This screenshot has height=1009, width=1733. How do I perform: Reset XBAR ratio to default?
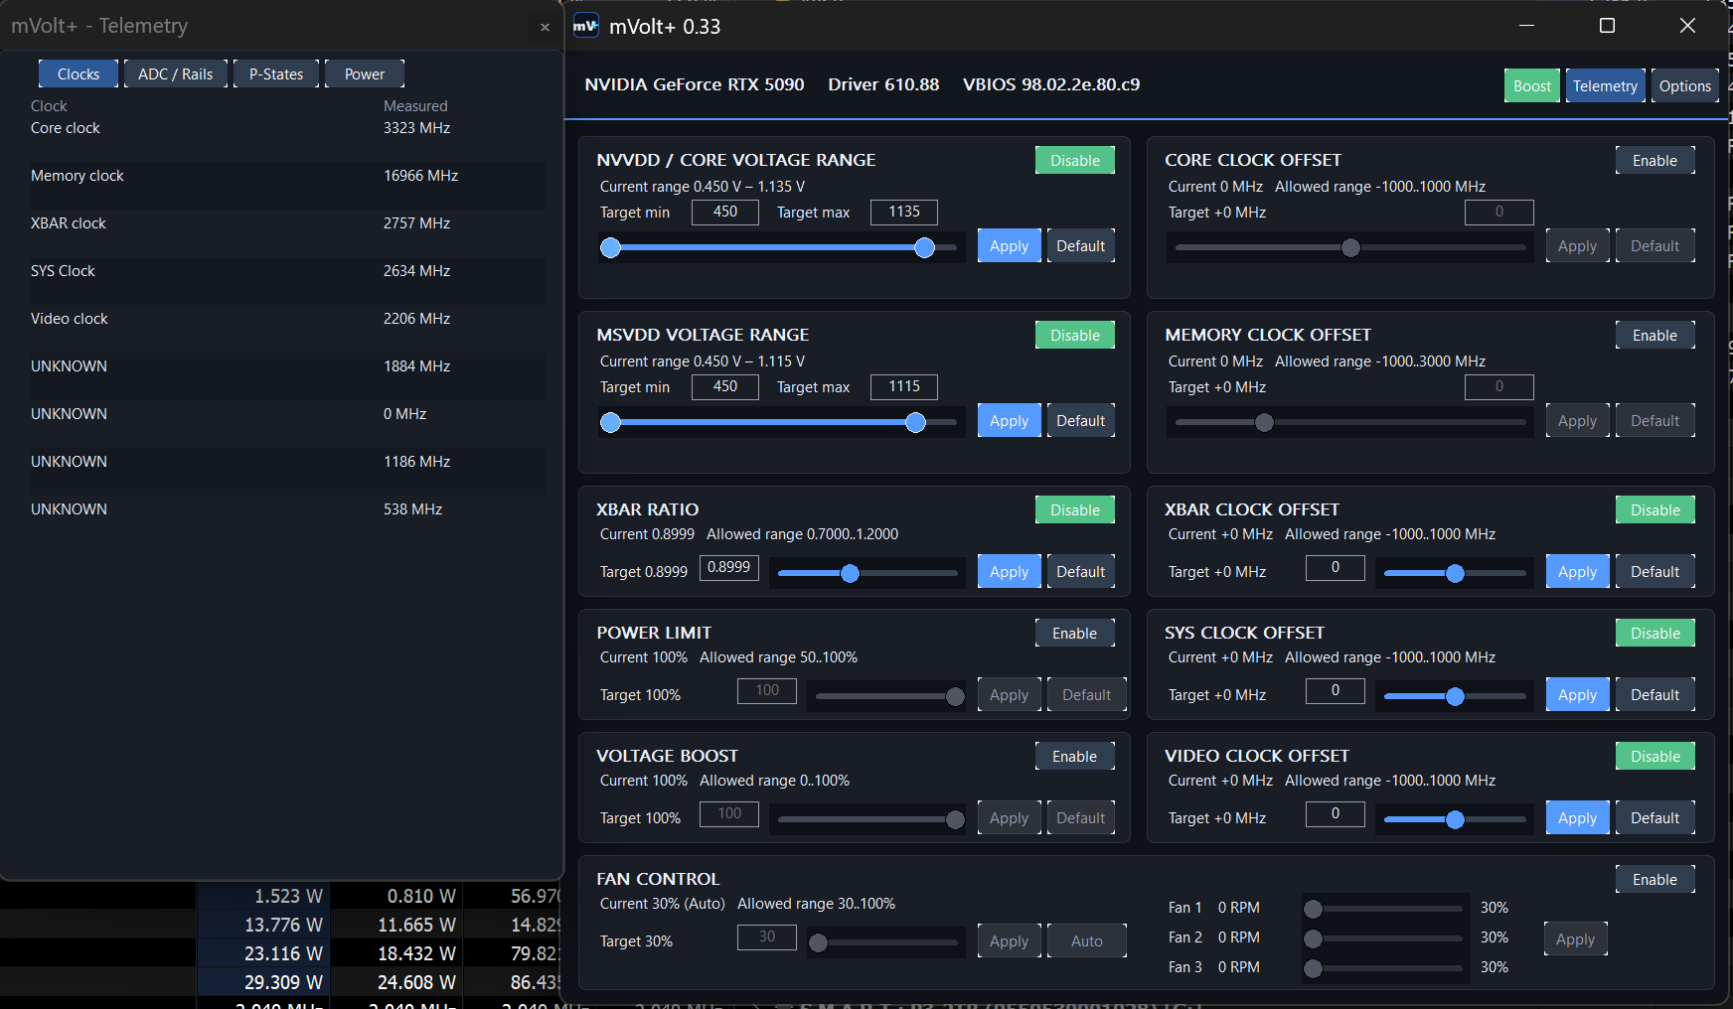coord(1081,572)
